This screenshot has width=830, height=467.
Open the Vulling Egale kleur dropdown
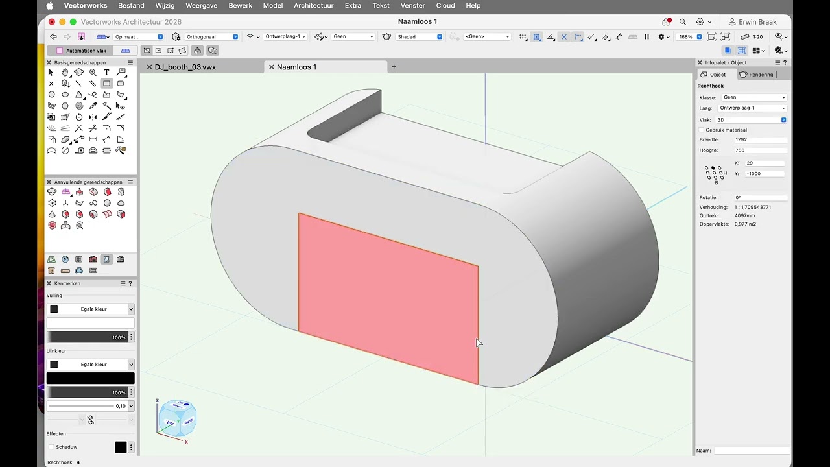tap(90, 309)
